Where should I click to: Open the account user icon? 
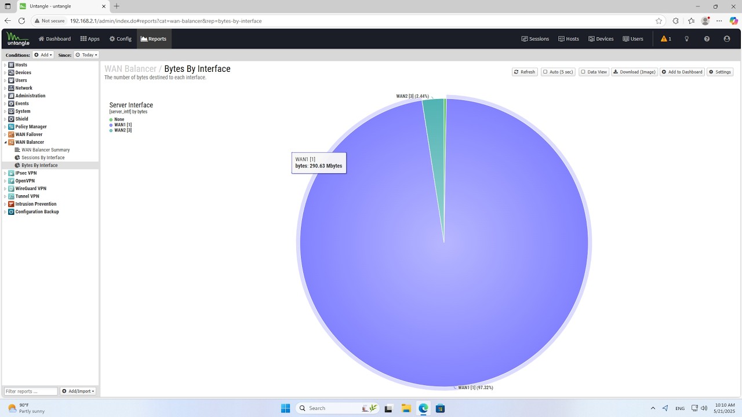pos(727,39)
